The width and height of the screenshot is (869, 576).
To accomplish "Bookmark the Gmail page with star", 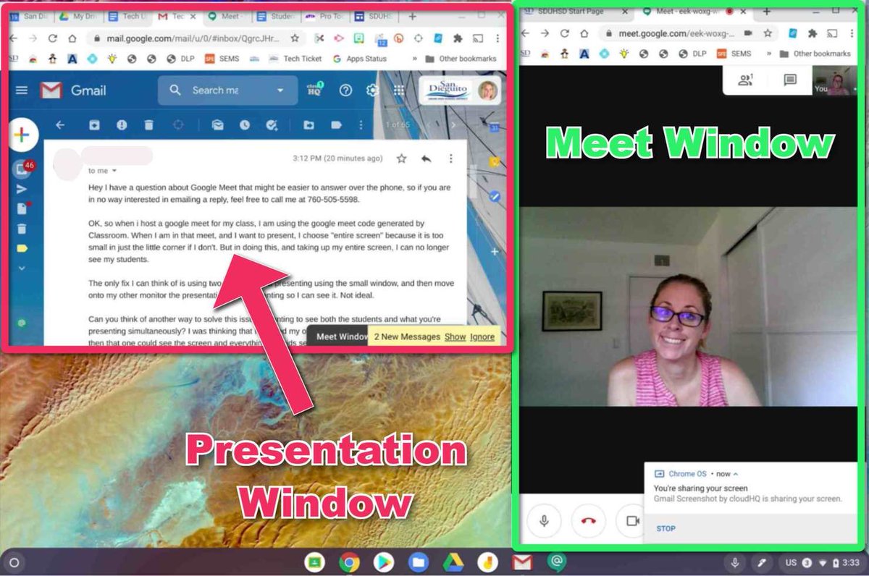I will (x=295, y=38).
